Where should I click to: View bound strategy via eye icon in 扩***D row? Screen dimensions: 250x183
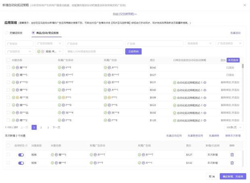(205, 82)
